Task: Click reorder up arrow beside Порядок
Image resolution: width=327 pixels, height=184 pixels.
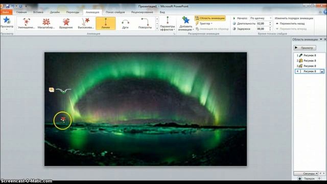Action: click(300, 178)
